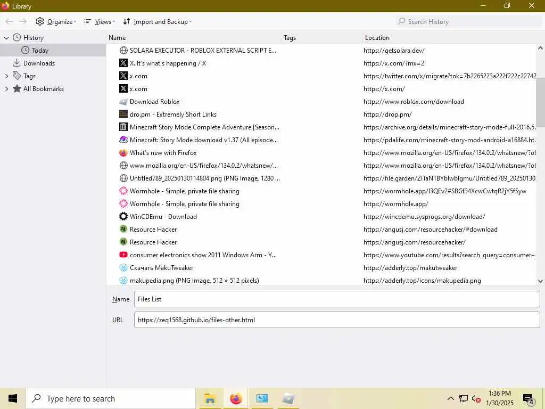This screenshot has height=409, width=545.
Task: Click globe icon beside SOLARA EXECUTOR
Action: (x=123, y=51)
